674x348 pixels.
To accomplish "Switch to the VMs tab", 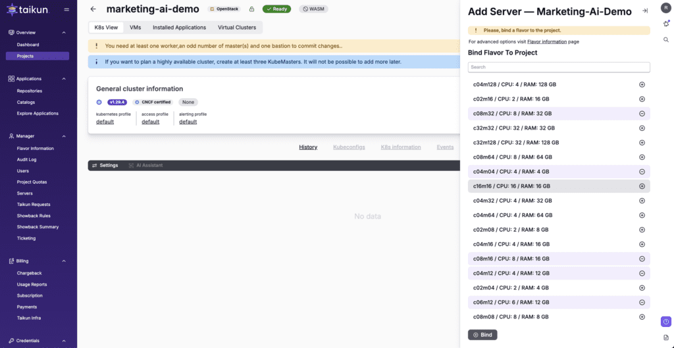I will point(135,28).
